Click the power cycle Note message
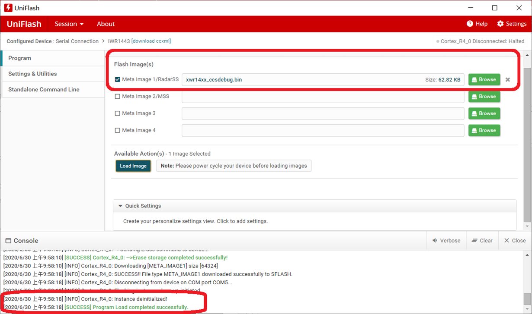Screen dimensions: 532x314 pyautogui.click(x=234, y=166)
